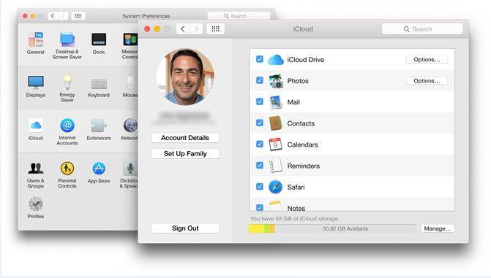Click the Contacts book icon
Image resolution: width=491 pixels, height=278 pixels.
point(276,123)
